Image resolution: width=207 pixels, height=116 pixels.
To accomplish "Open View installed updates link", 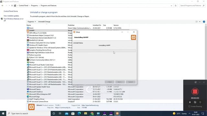I will pyautogui.click(x=11, y=16).
